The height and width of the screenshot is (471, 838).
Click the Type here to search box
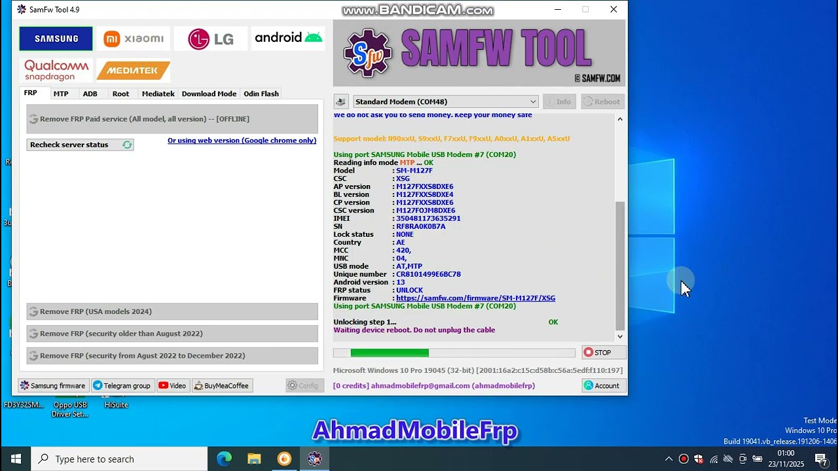click(120, 459)
